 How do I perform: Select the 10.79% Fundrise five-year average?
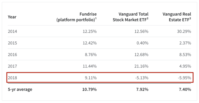pyautogui.click(x=89, y=89)
